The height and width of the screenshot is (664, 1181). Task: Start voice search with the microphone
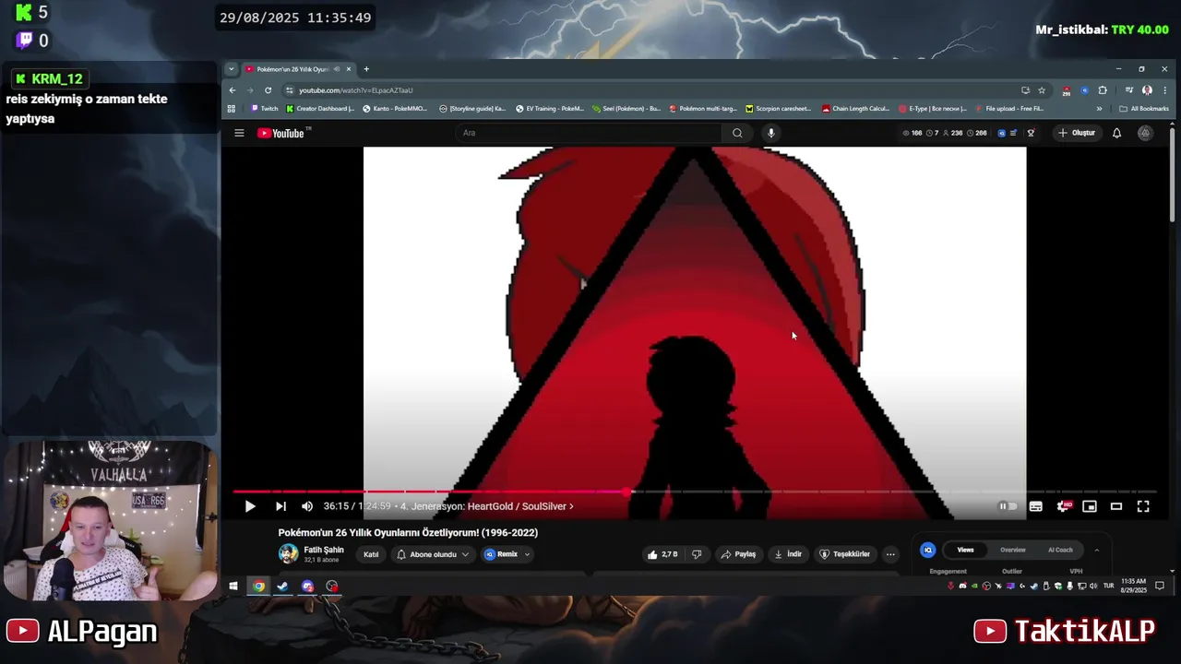pyautogui.click(x=771, y=133)
